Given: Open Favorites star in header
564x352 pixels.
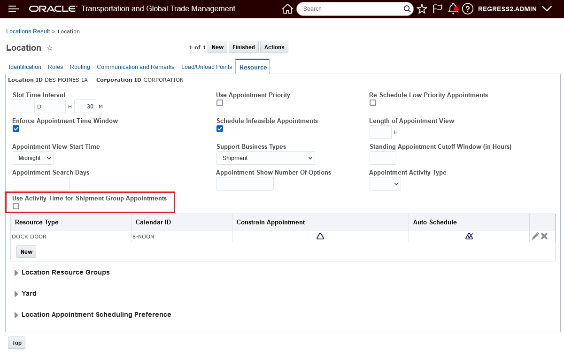Looking at the screenshot, I should coord(422,9).
